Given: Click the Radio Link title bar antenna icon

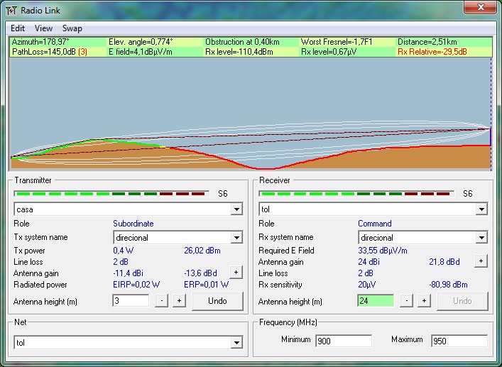Looking at the screenshot, I should tap(12, 9).
